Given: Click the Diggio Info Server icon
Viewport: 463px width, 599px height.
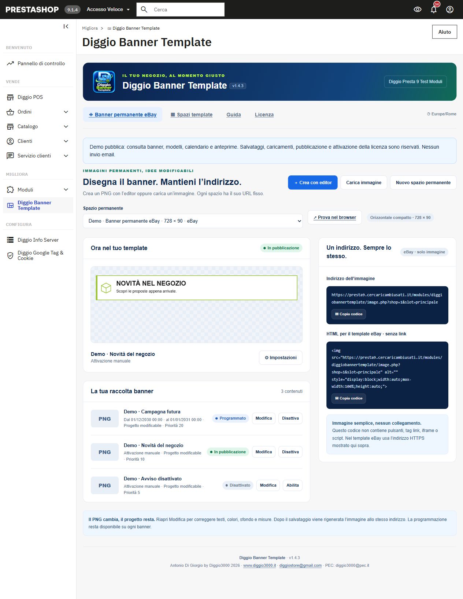Looking at the screenshot, I should point(10,240).
